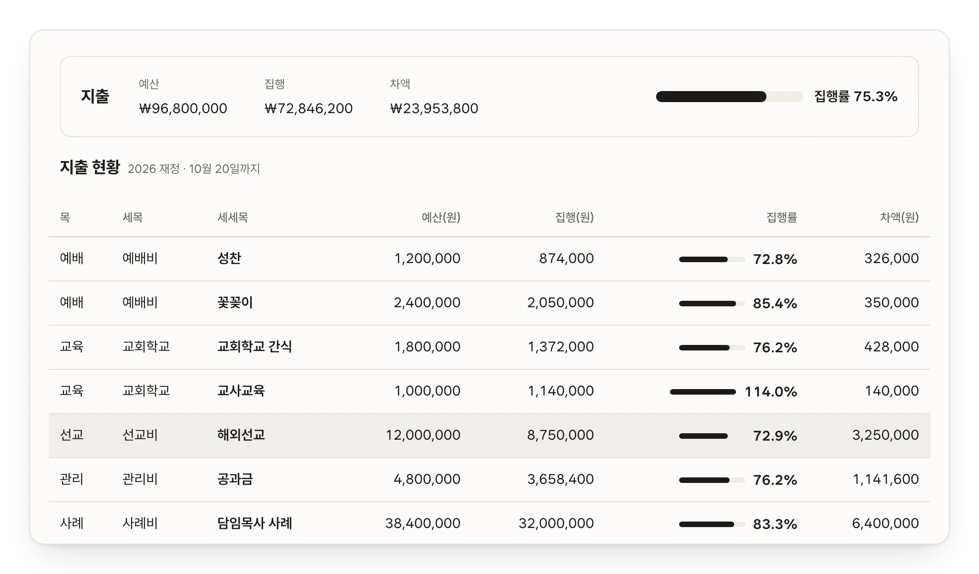This screenshot has height=574, width=979.
Task: Click the 3,658,400 executed amount
Action: pyautogui.click(x=560, y=479)
